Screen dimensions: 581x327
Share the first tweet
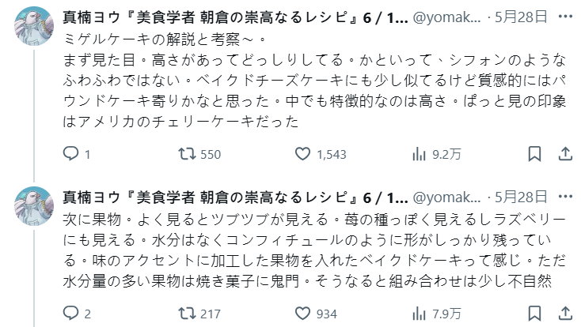coord(565,154)
